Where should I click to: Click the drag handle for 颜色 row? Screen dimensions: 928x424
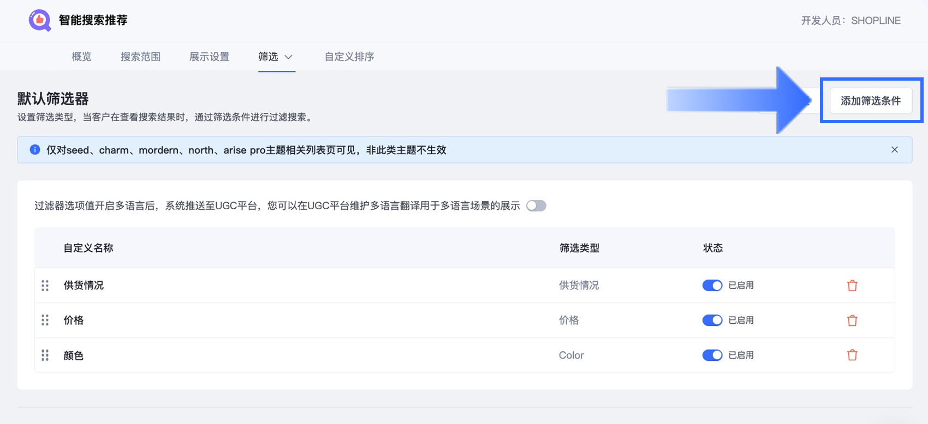pyautogui.click(x=45, y=355)
